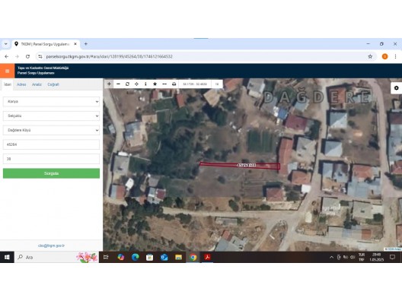This screenshot has width=402, height=301.
Task: Click the coordinates readout in map toolbar
Action: point(195,84)
